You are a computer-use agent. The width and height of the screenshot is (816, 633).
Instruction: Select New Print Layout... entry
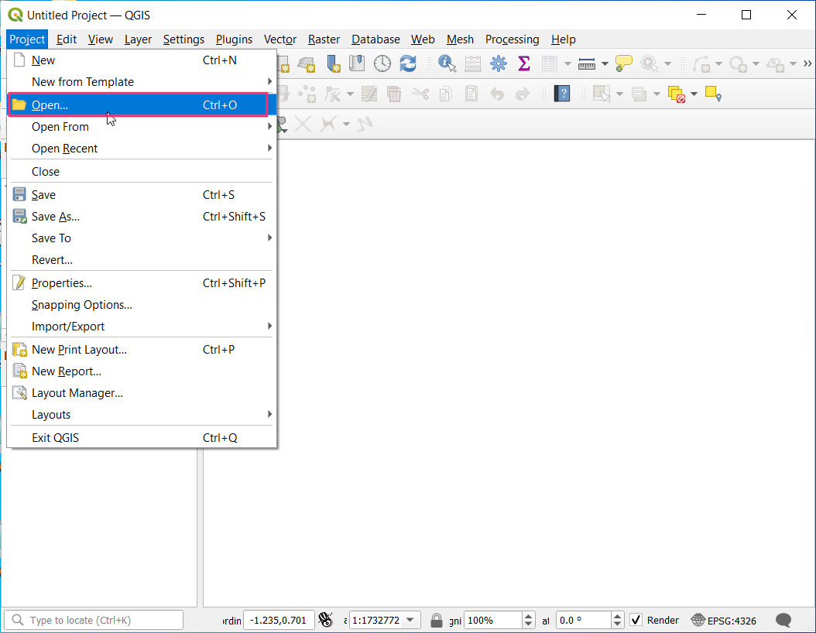pyautogui.click(x=142, y=350)
